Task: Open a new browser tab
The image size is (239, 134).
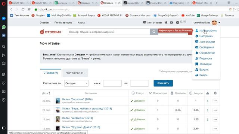Action: [217, 3]
